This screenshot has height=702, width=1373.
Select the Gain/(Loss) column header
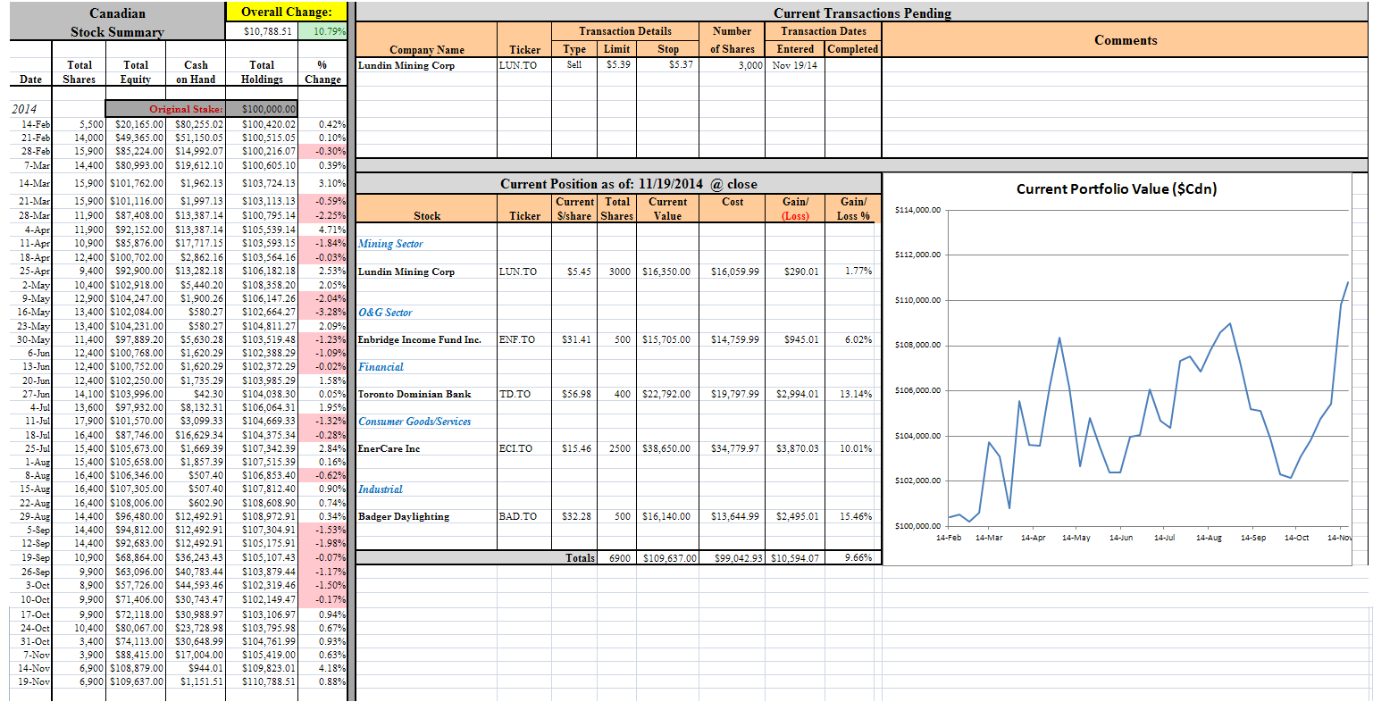795,208
